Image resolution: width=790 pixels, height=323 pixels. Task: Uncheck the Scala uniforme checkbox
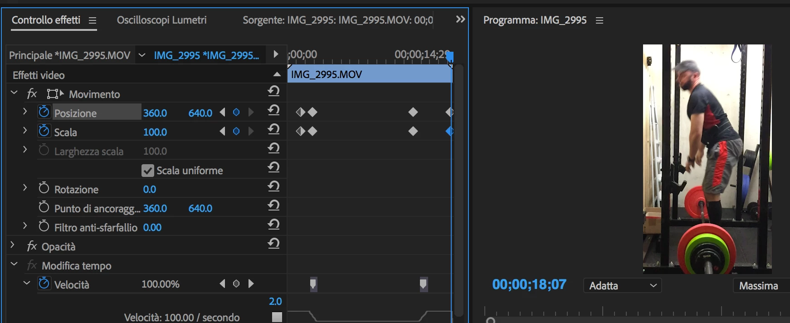(x=148, y=171)
